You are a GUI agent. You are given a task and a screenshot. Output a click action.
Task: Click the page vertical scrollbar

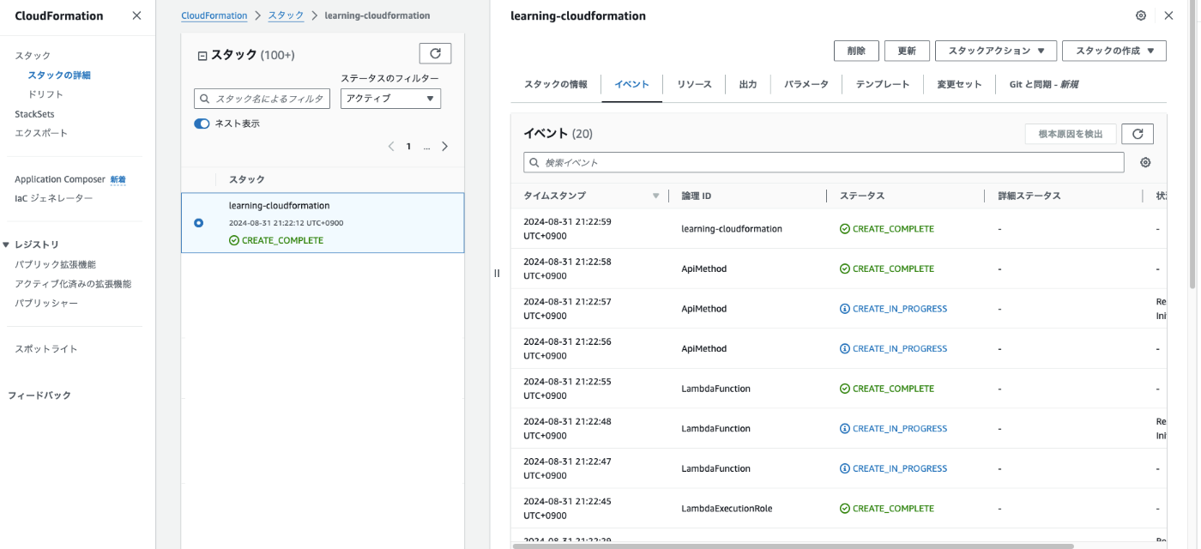[1193, 146]
